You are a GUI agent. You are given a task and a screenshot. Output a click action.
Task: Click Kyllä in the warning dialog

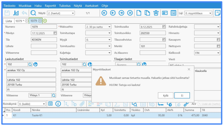tap(165, 96)
